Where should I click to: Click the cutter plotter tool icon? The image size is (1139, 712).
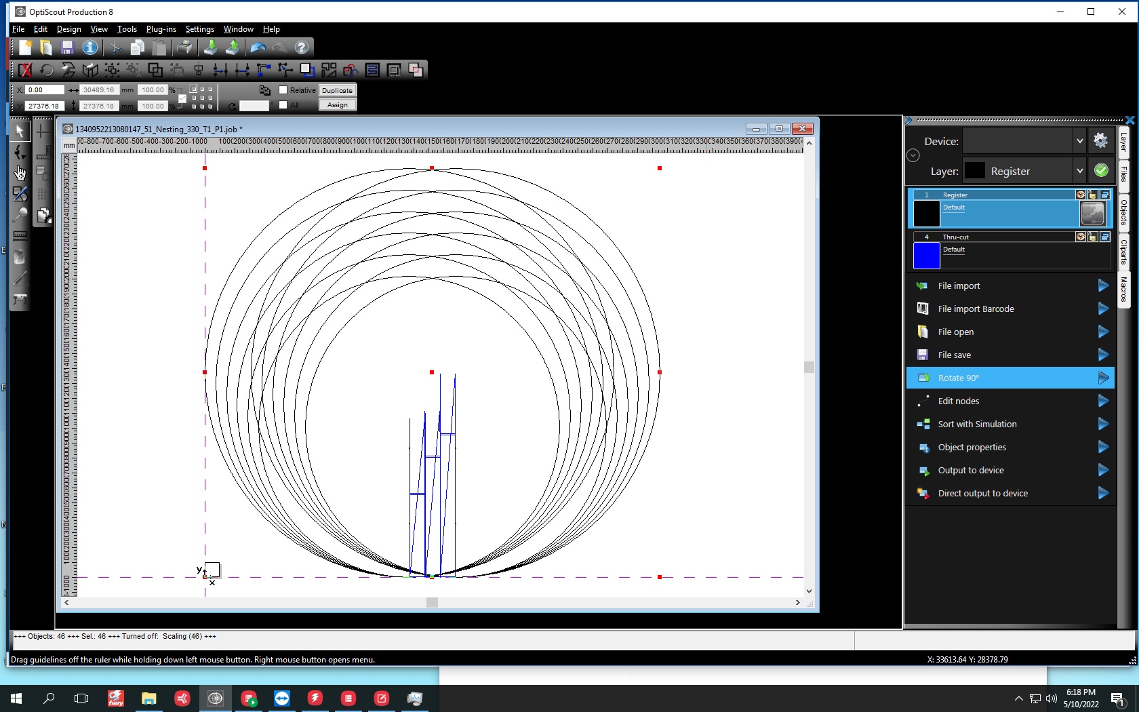point(20,299)
